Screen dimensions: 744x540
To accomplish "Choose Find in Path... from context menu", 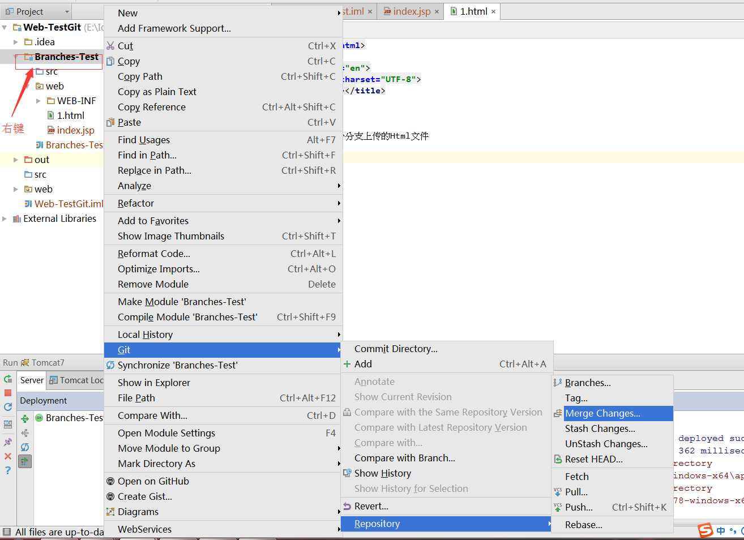I will (x=224, y=155).
